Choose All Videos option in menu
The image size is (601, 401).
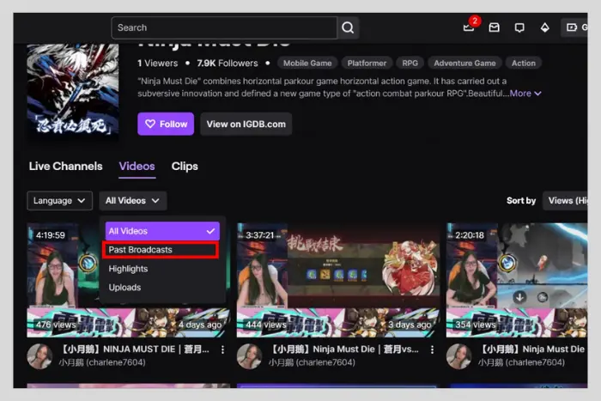(162, 231)
